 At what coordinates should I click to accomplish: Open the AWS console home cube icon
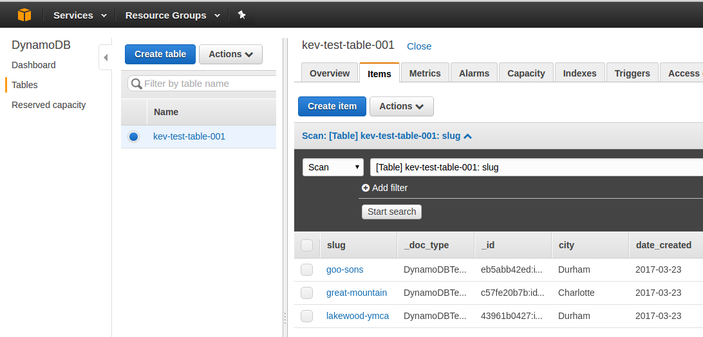click(x=24, y=15)
